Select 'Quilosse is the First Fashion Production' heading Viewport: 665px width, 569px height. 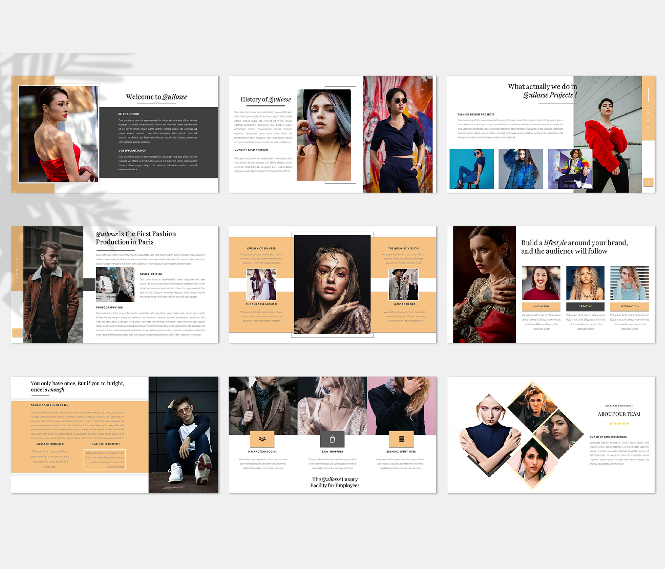point(136,238)
